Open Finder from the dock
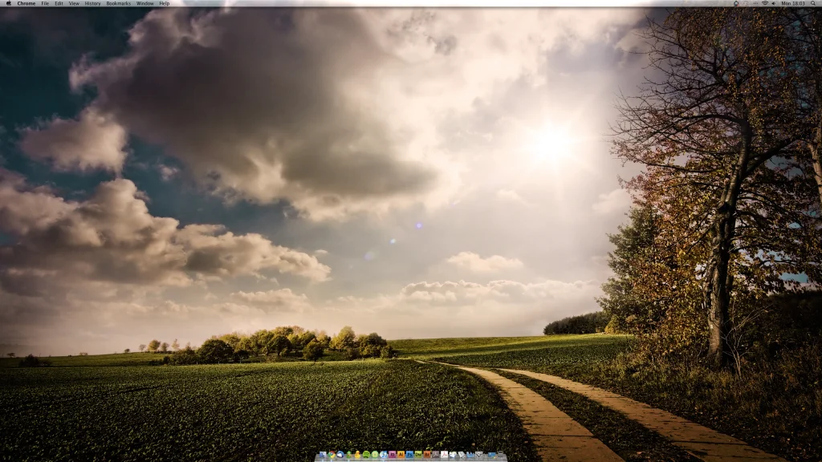The image size is (822, 462). 323,454
